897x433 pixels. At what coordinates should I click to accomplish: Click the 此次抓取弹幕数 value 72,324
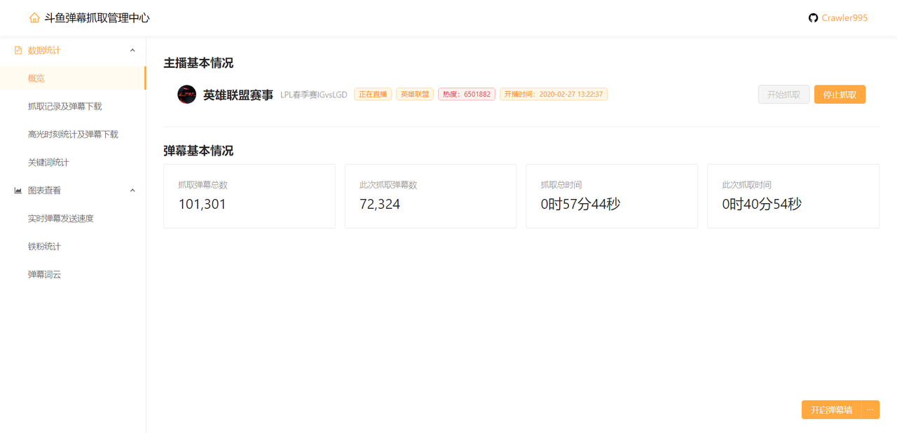point(380,205)
